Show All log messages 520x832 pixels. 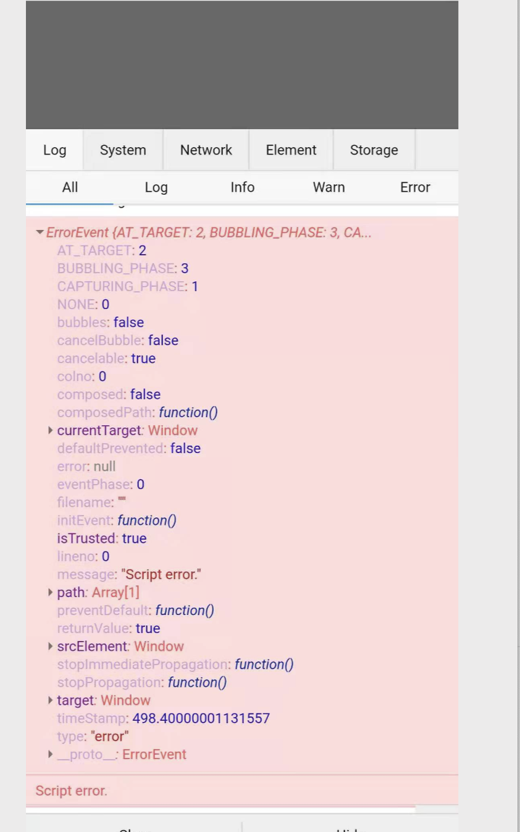[x=70, y=187]
